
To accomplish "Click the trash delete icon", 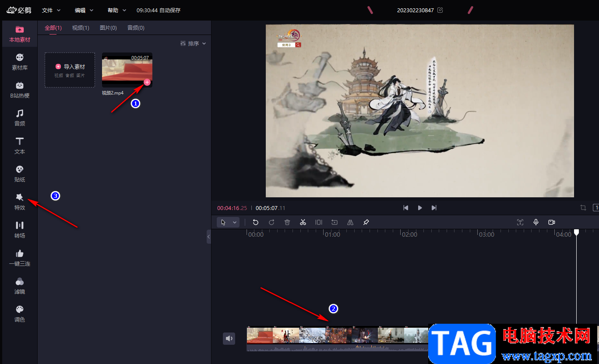I will pyautogui.click(x=287, y=222).
